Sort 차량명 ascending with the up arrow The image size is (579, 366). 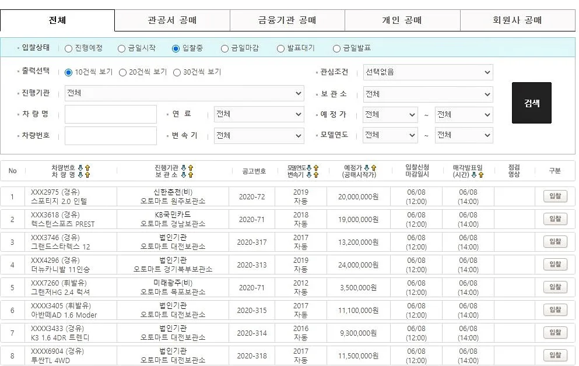(87, 175)
